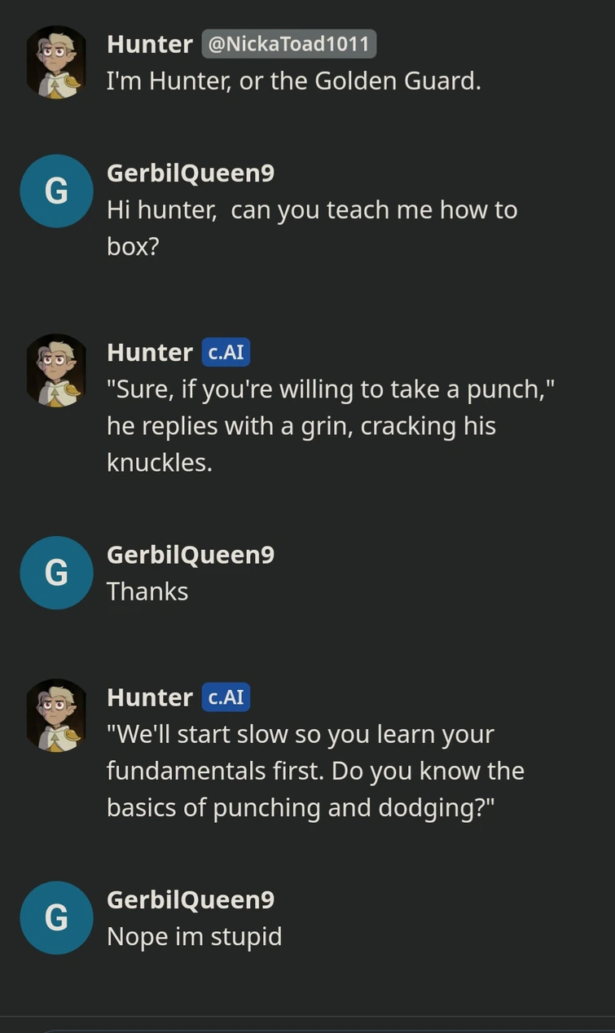Click Hunter's avatar next to the knuckles reply
Viewport: 615px width, 1033px height.
(56, 371)
